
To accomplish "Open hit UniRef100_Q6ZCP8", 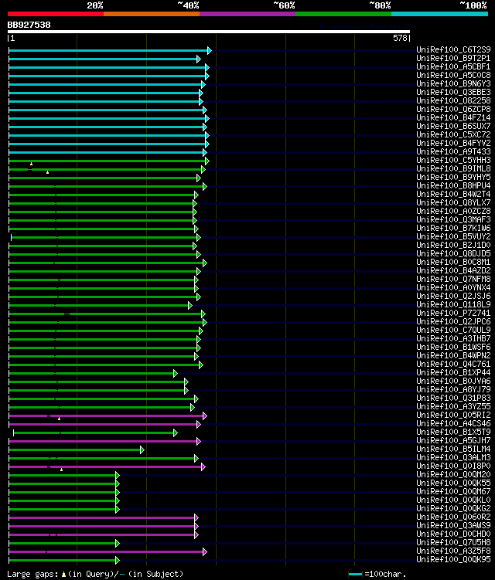I will point(453,109).
